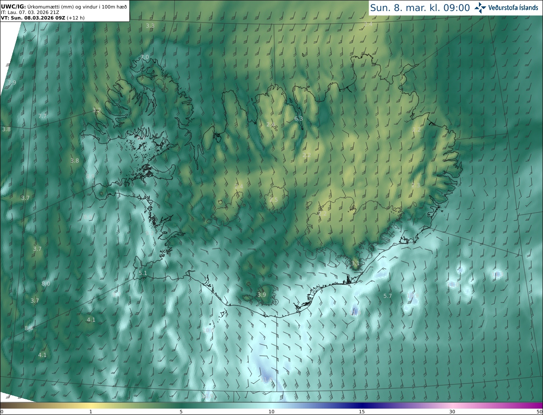Click the '3.1' value on the map

click(x=355, y=263)
